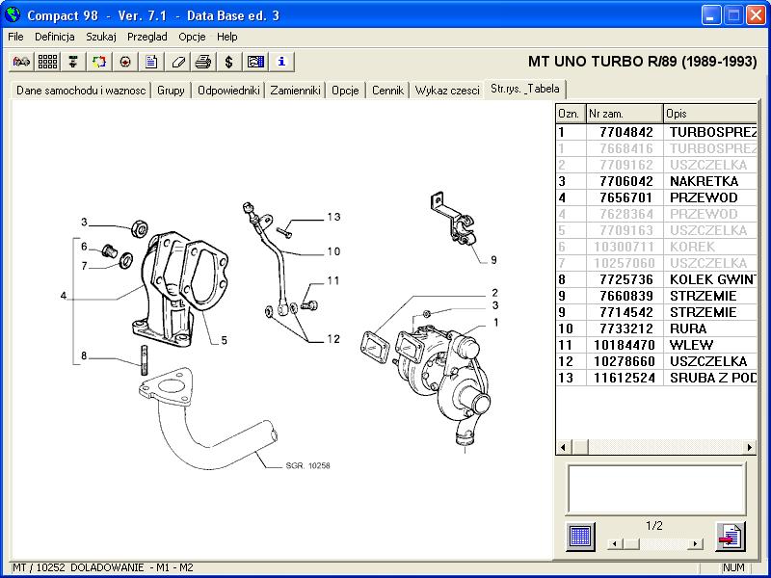
Task: Click the document page toolbar icon
Action: 151,62
